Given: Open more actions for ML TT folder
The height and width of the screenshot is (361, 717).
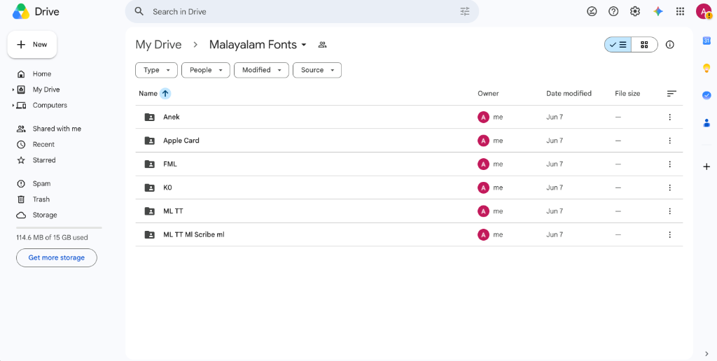Looking at the screenshot, I should click(x=670, y=211).
